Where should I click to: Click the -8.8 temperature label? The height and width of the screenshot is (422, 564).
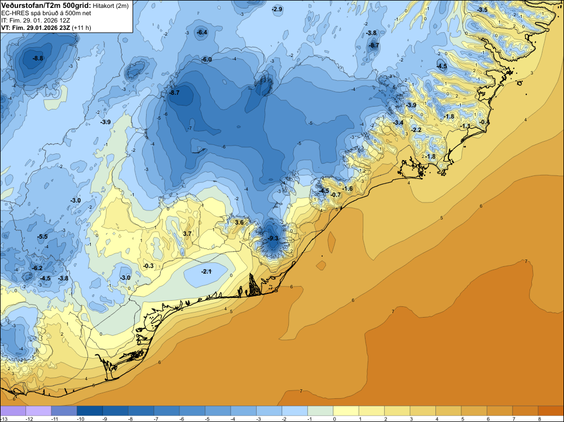click(x=38, y=58)
